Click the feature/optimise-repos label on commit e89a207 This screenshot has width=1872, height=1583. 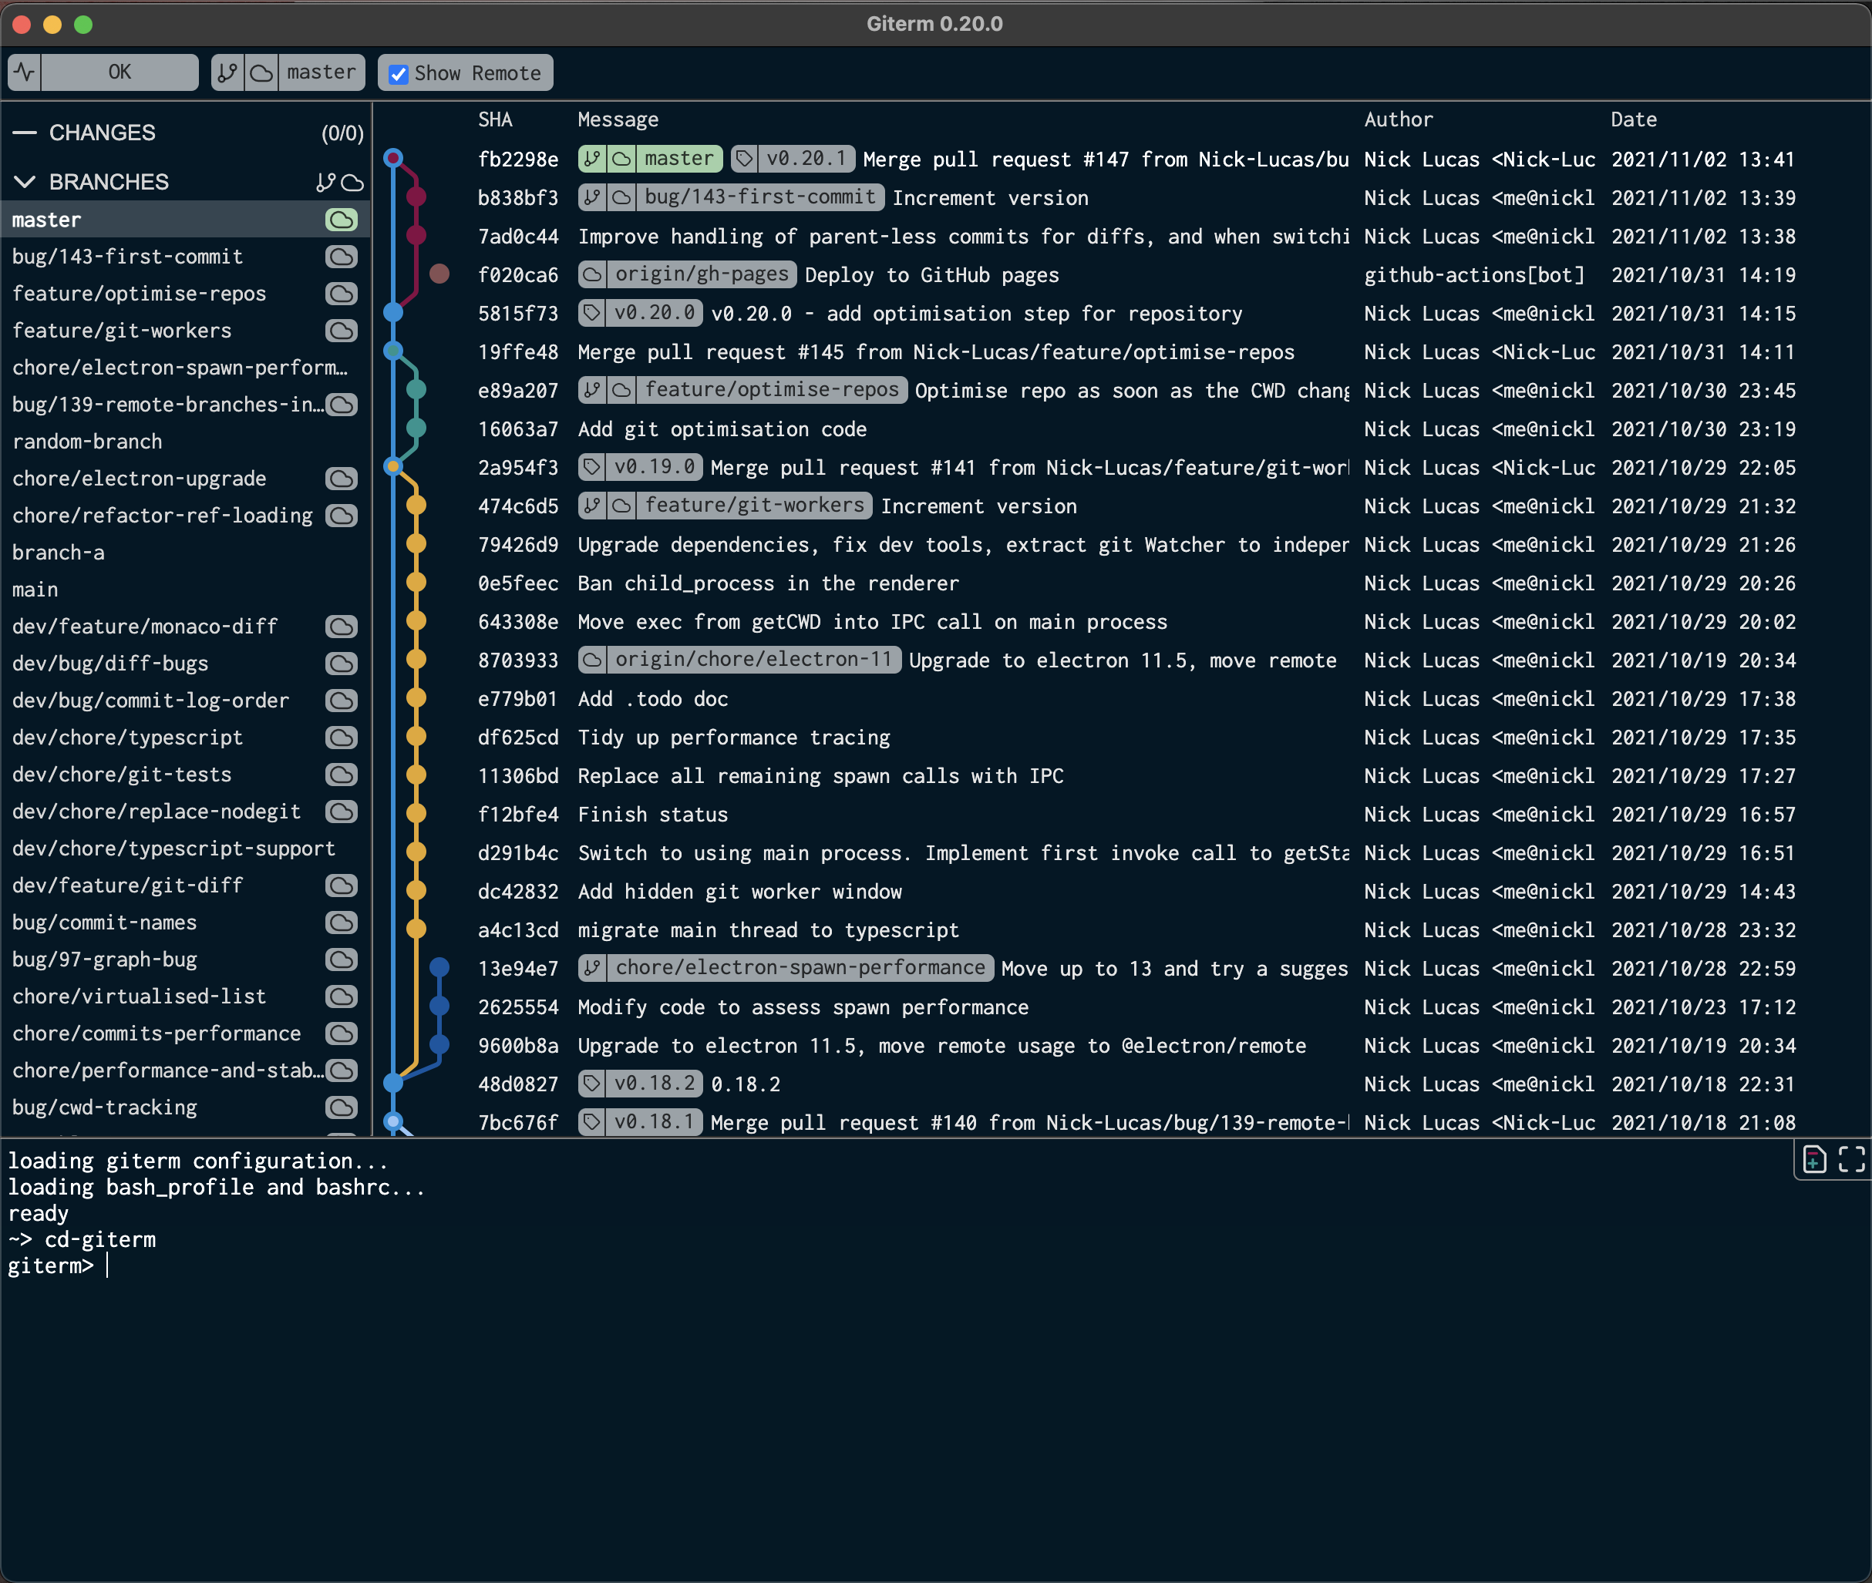click(770, 389)
